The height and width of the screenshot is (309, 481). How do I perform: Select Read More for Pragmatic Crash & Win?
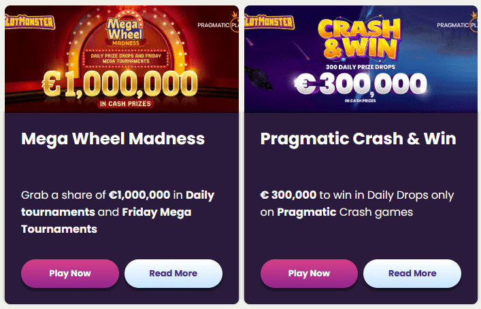click(412, 274)
